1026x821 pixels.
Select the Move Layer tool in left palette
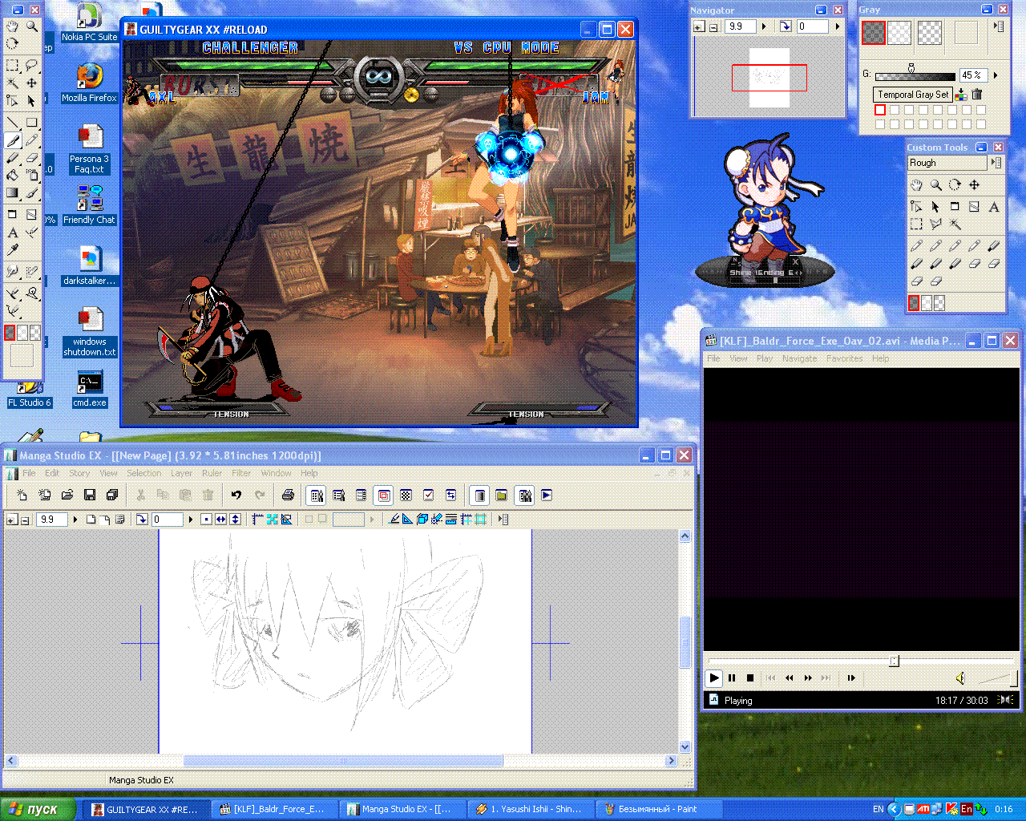pyautogui.click(x=32, y=83)
